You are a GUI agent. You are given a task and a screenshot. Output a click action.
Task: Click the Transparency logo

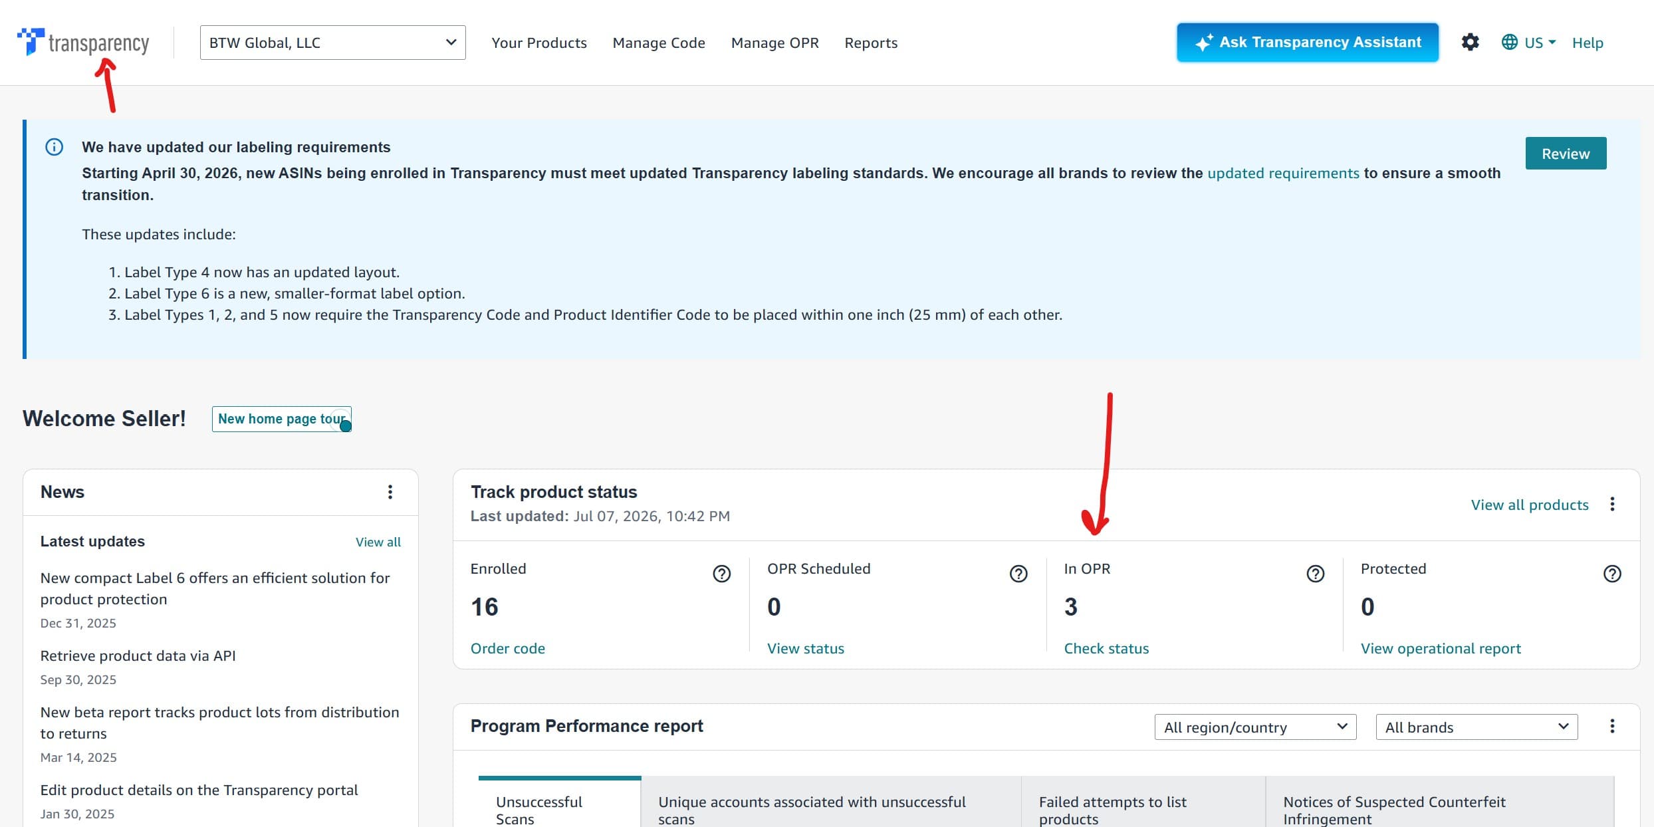pyautogui.click(x=83, y=43)
